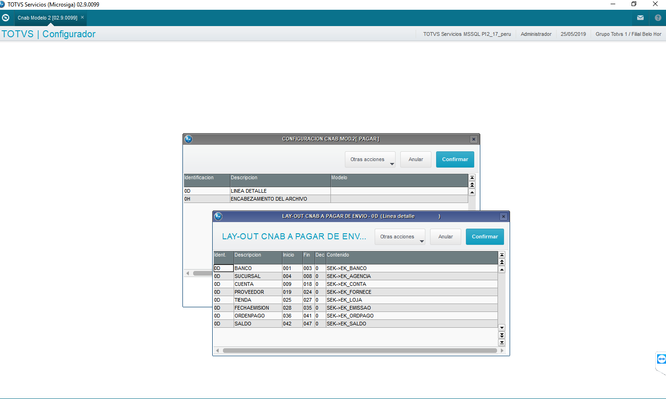Select the SALDO row
The image size is (666, 399).
pos(356,324)
